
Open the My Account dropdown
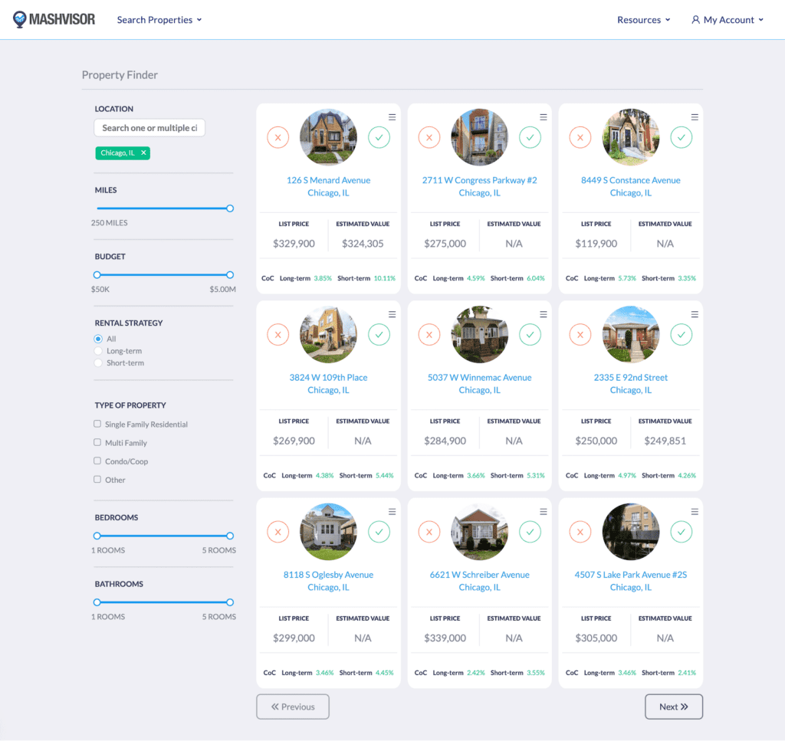coord(727,19)
